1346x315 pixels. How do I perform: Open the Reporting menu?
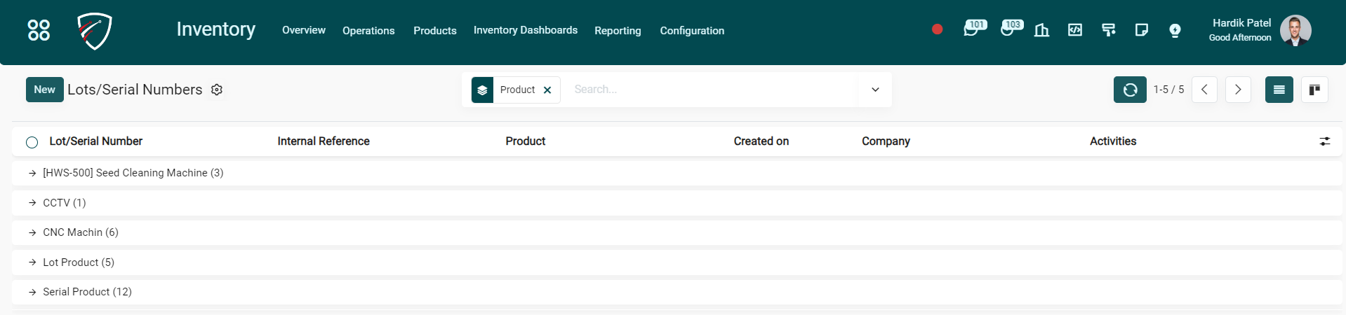pyautogui.click(x=618, y=31)
